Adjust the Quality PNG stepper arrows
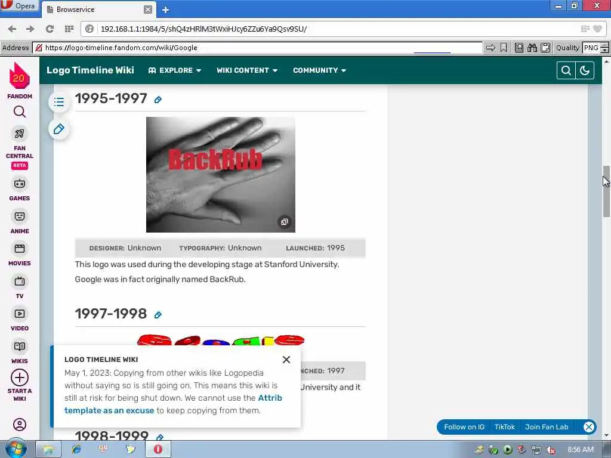 pos(604,48)
